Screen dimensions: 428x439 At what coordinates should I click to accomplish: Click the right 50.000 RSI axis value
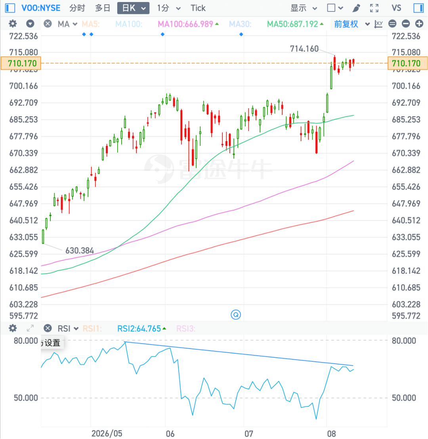tap(404, 398)
